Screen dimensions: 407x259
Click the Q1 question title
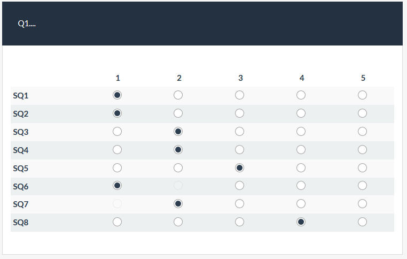pyautogui.click(x=27, y=24)
